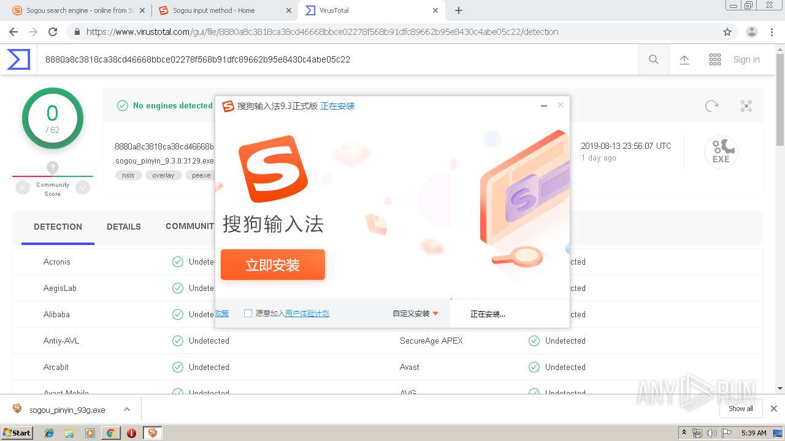Click the hash search field in VirusTotal
Viewport: 785px width, 441px height.
click(337, 59)
